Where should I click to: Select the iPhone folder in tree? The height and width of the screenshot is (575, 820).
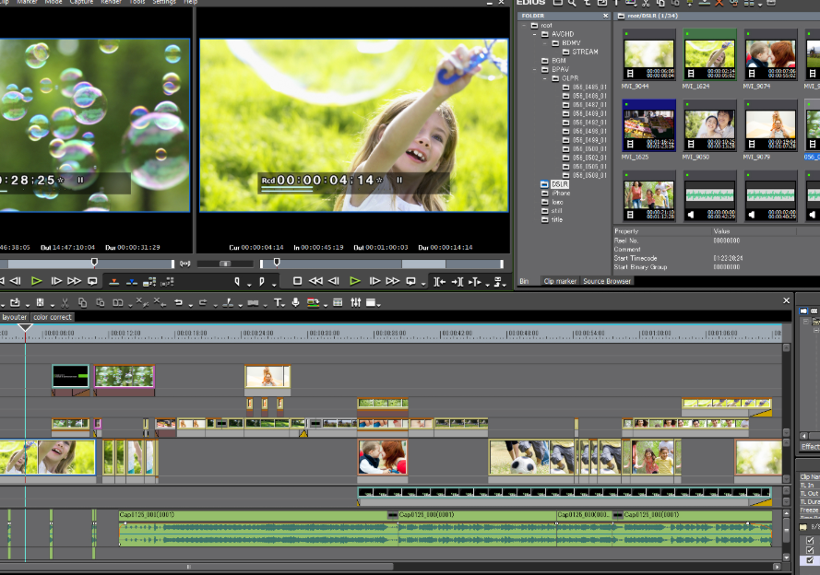point(561,194)
